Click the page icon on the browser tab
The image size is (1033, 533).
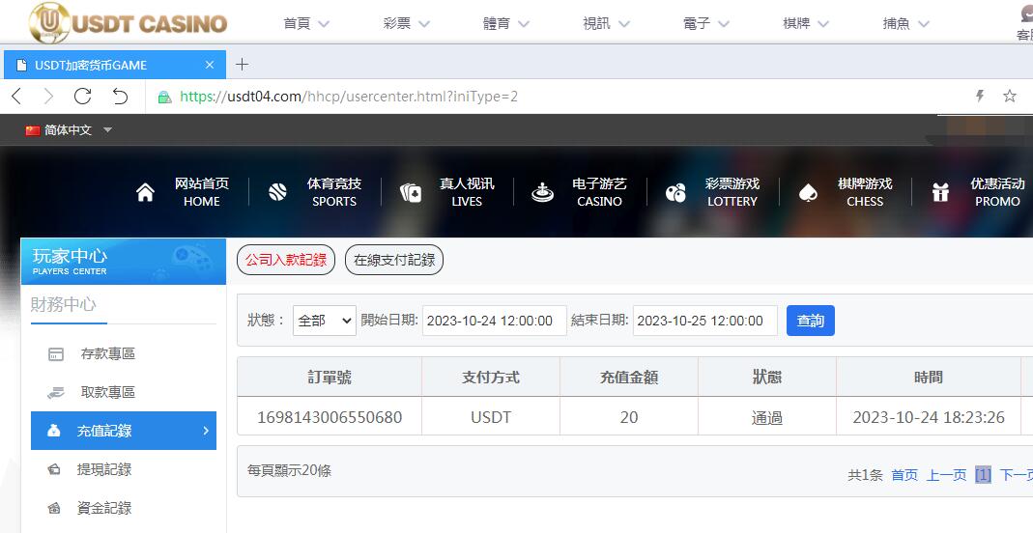[21, 65]
